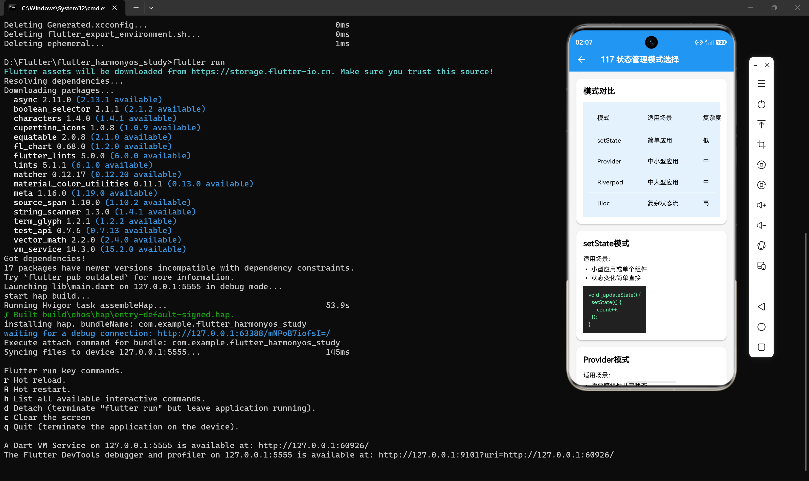
Task: Click the emulator home circle navigation button
Action: (761, 327)
